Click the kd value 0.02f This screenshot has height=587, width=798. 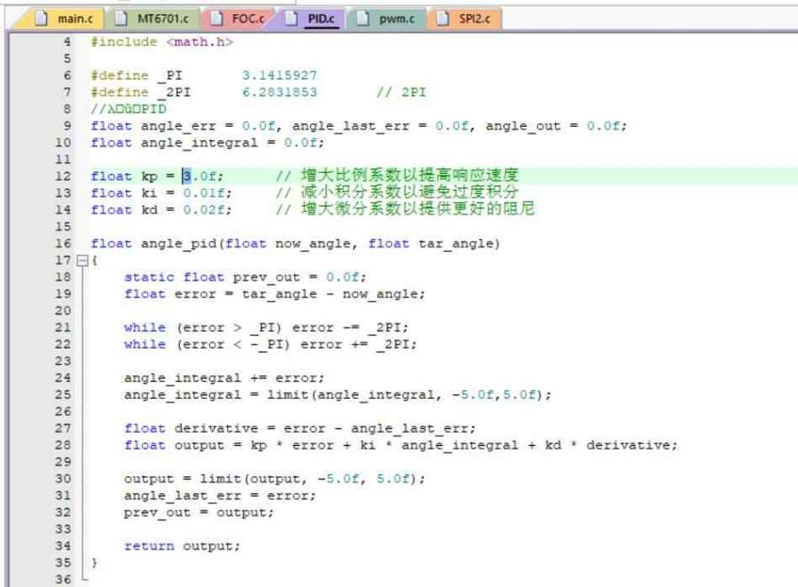(207, 210)
